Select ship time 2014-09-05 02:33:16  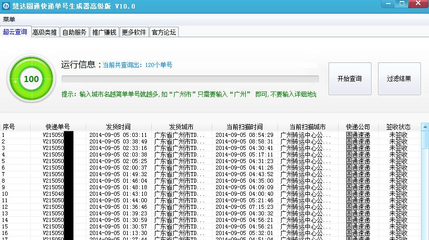coord(118,148)
